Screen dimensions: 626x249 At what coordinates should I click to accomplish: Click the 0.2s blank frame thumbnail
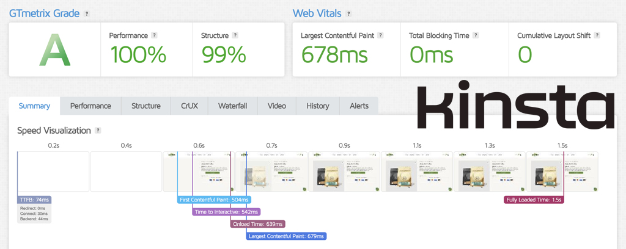(x=54, y=171)
